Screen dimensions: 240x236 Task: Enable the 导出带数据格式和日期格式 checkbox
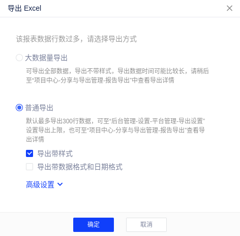[x=29, y=167]
